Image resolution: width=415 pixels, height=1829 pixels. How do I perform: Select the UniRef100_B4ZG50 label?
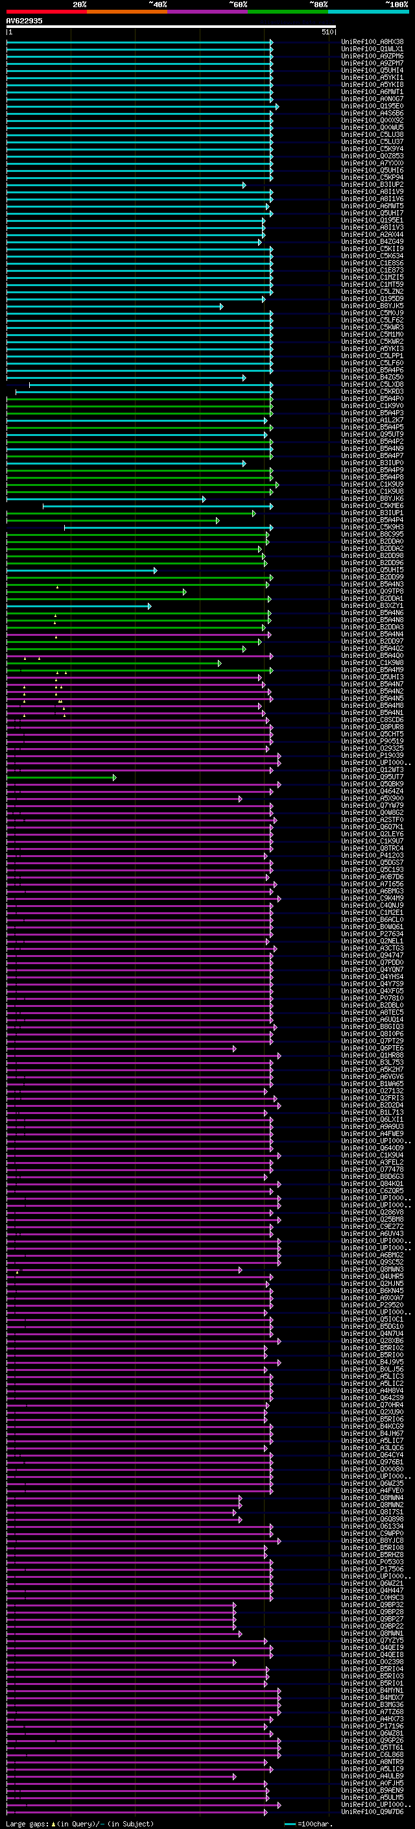pyautogui.click(x=372, y=378)
